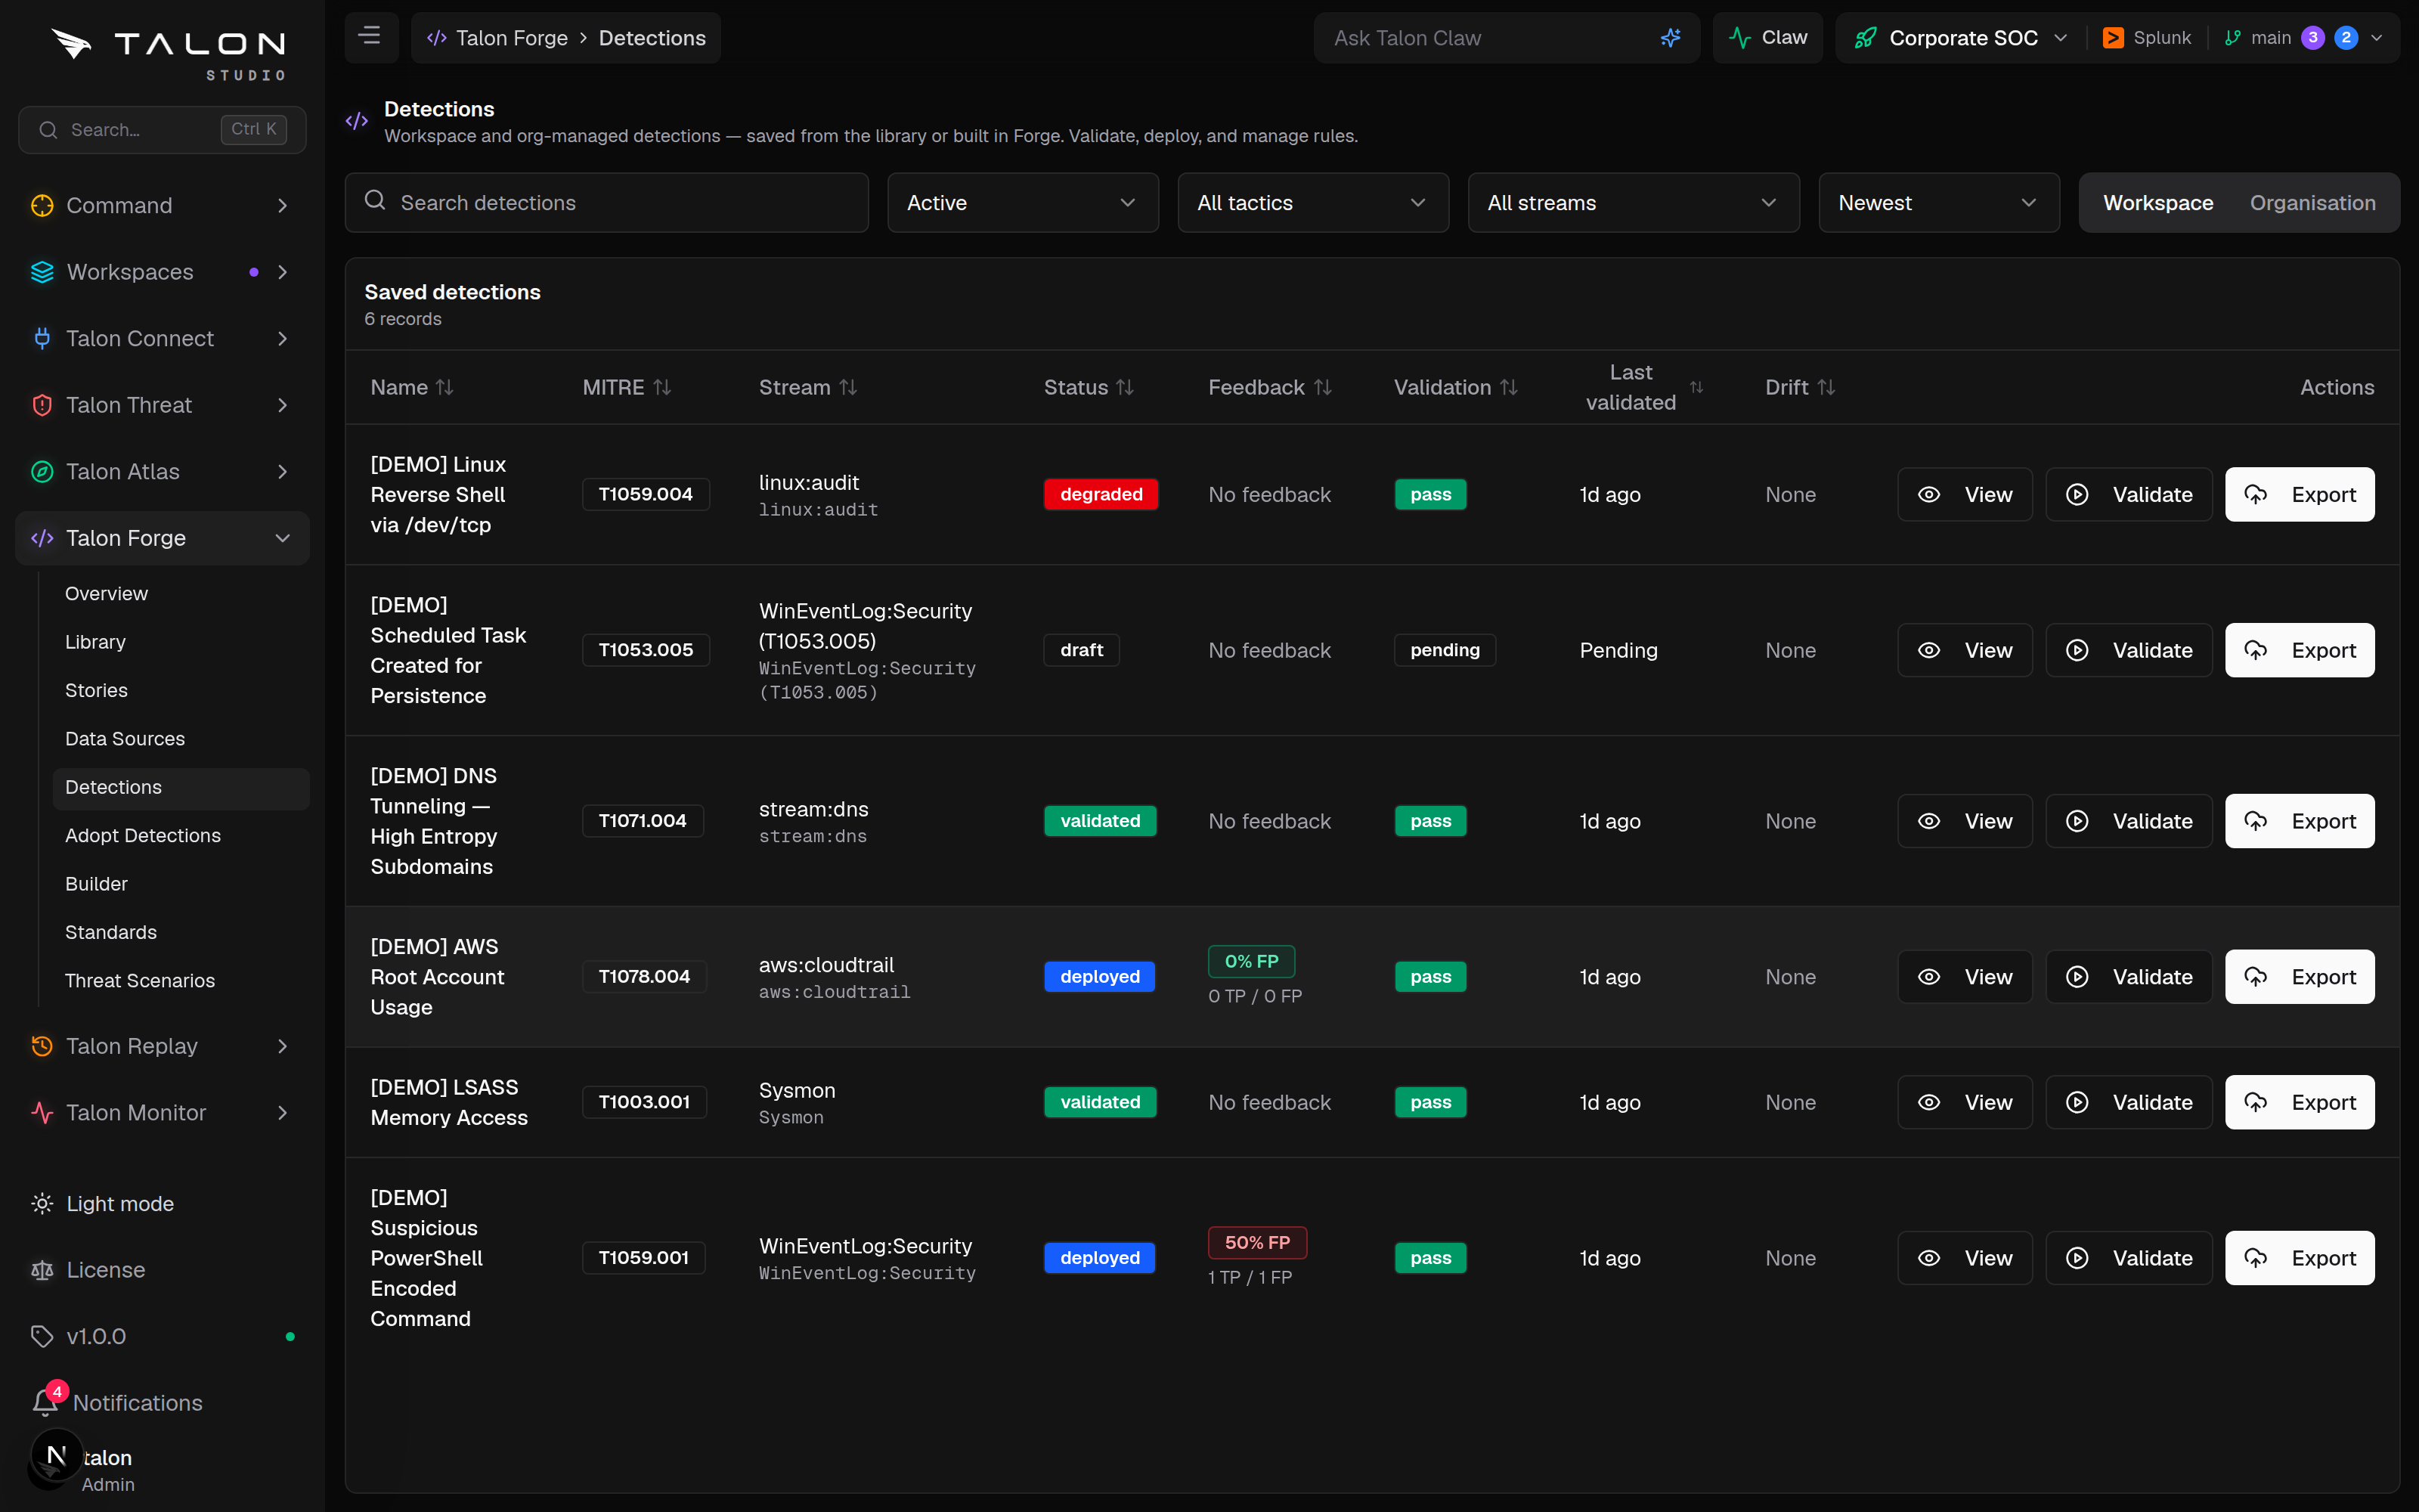This screenshot has height=1512, width=2419.
Task: Open the Active status filter dropdown
Action: [x=1023, y=203]
